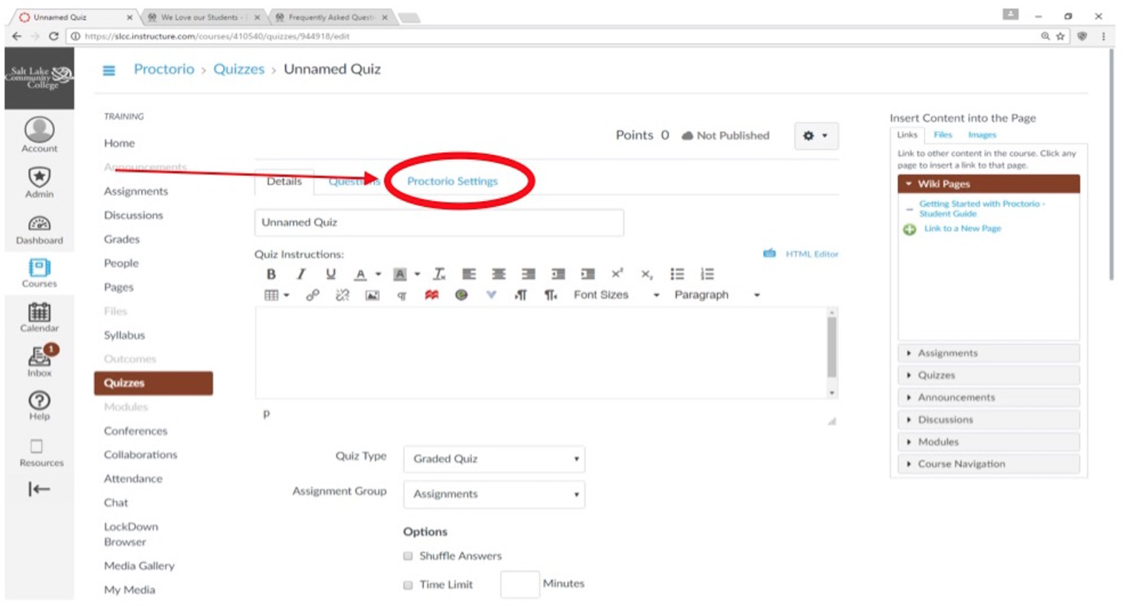This screenshot has width=1130, height=611.
Task: Clear formatting with the Tx icon
Action: 439,274
